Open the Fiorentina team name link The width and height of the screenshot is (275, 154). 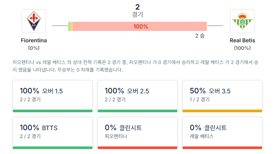(x=34, y=41)
